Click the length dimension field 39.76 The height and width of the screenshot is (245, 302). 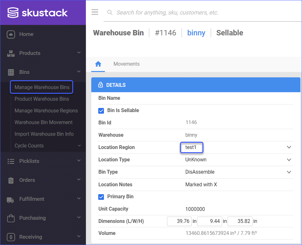pyautogui.click(x=179, y=221)
